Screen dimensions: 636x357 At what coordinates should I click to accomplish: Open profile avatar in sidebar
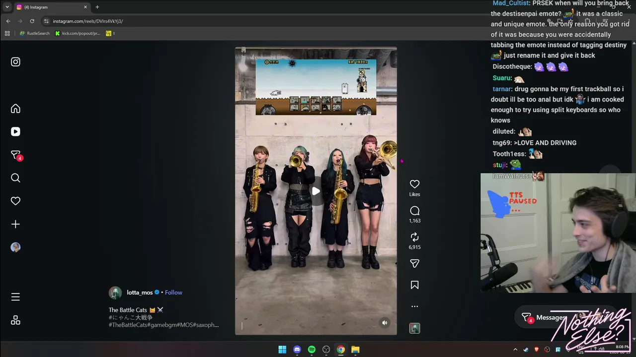[x=15, y=247]
